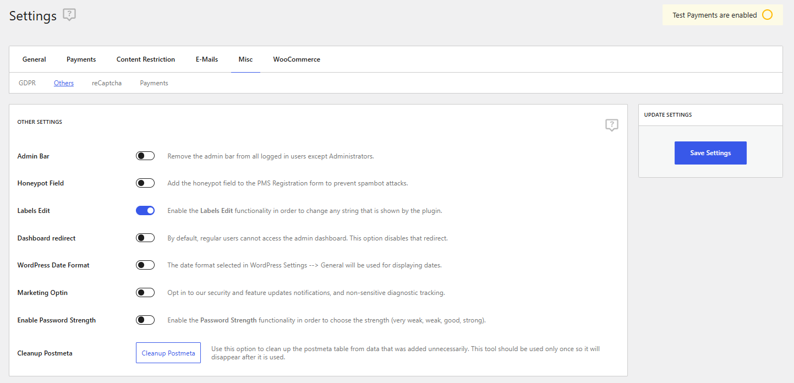Open the reCaptcha sub-tab
This screenshot has width=794, height=383.
coord(107,83)
